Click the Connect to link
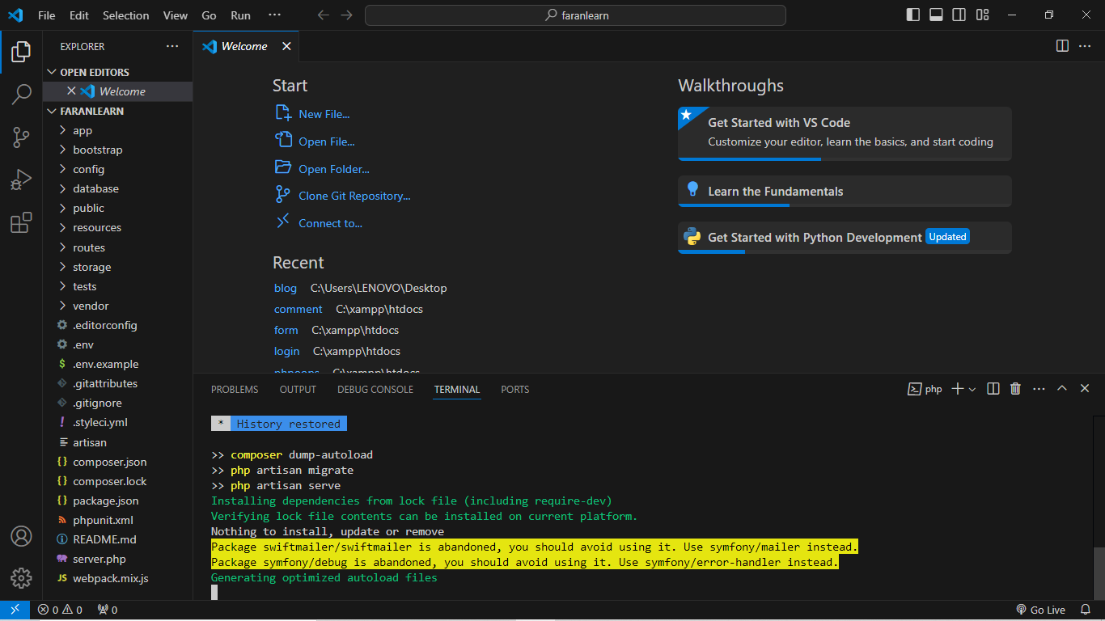The image size is (1105, 621). click(319, 223)
